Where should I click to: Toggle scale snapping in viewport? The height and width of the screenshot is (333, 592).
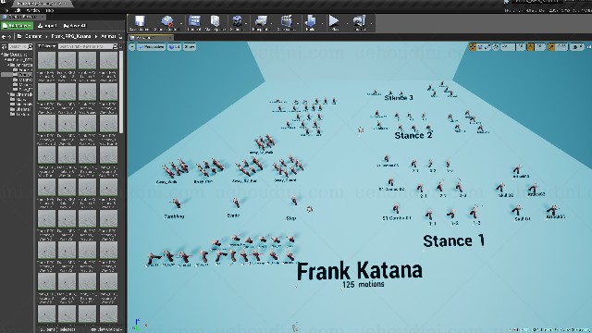point(551,47)
